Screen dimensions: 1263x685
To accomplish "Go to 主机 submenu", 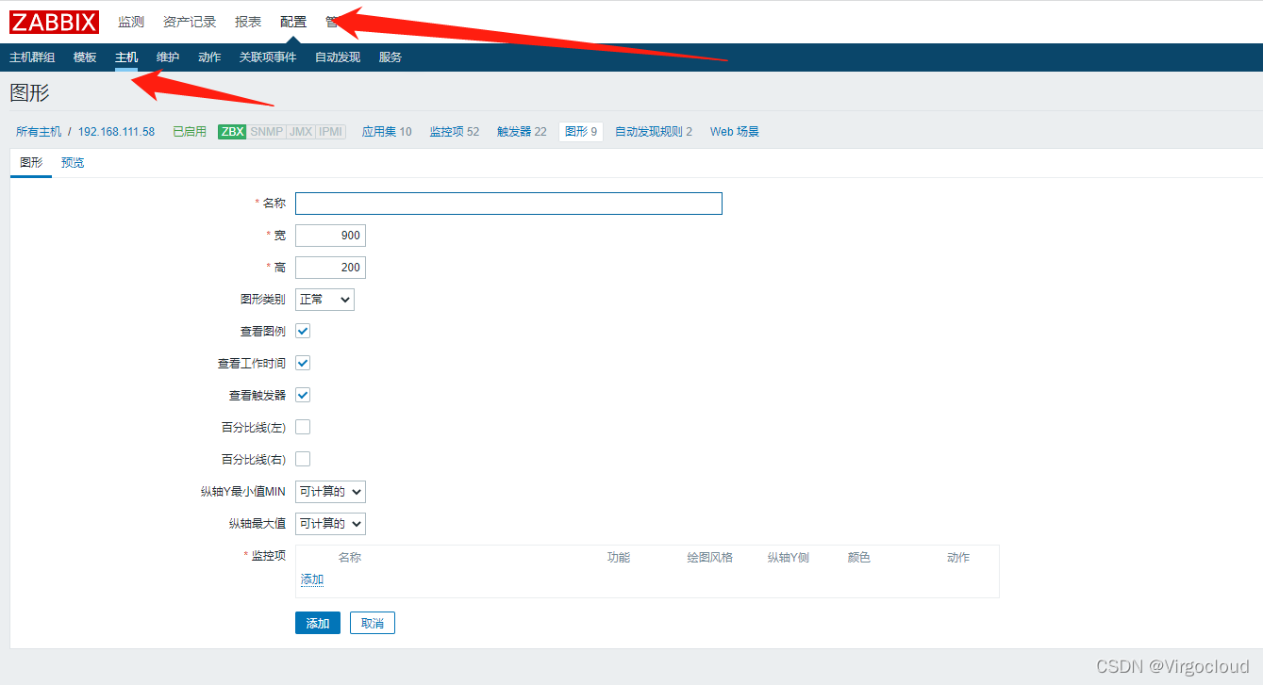I will (x=126, y=57).
